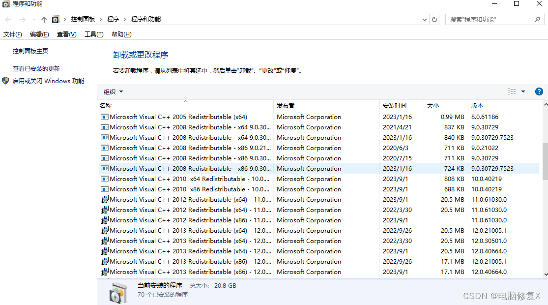This screenshot has height=305, width=548.
Task: Open the 编辑(E) menu
Action: pos(39,34)
